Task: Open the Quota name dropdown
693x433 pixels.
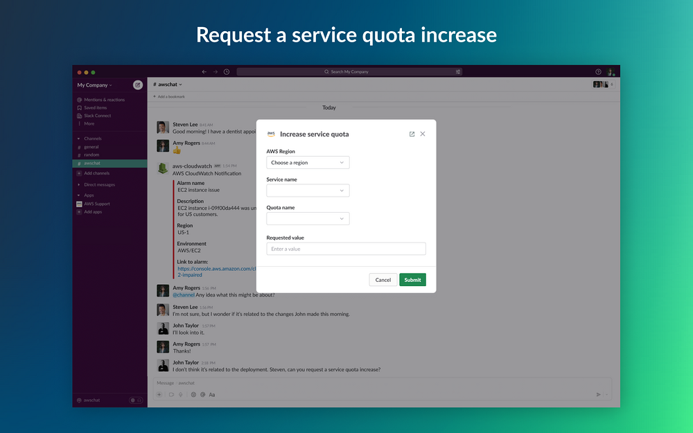Action: [x=308, y=219]
